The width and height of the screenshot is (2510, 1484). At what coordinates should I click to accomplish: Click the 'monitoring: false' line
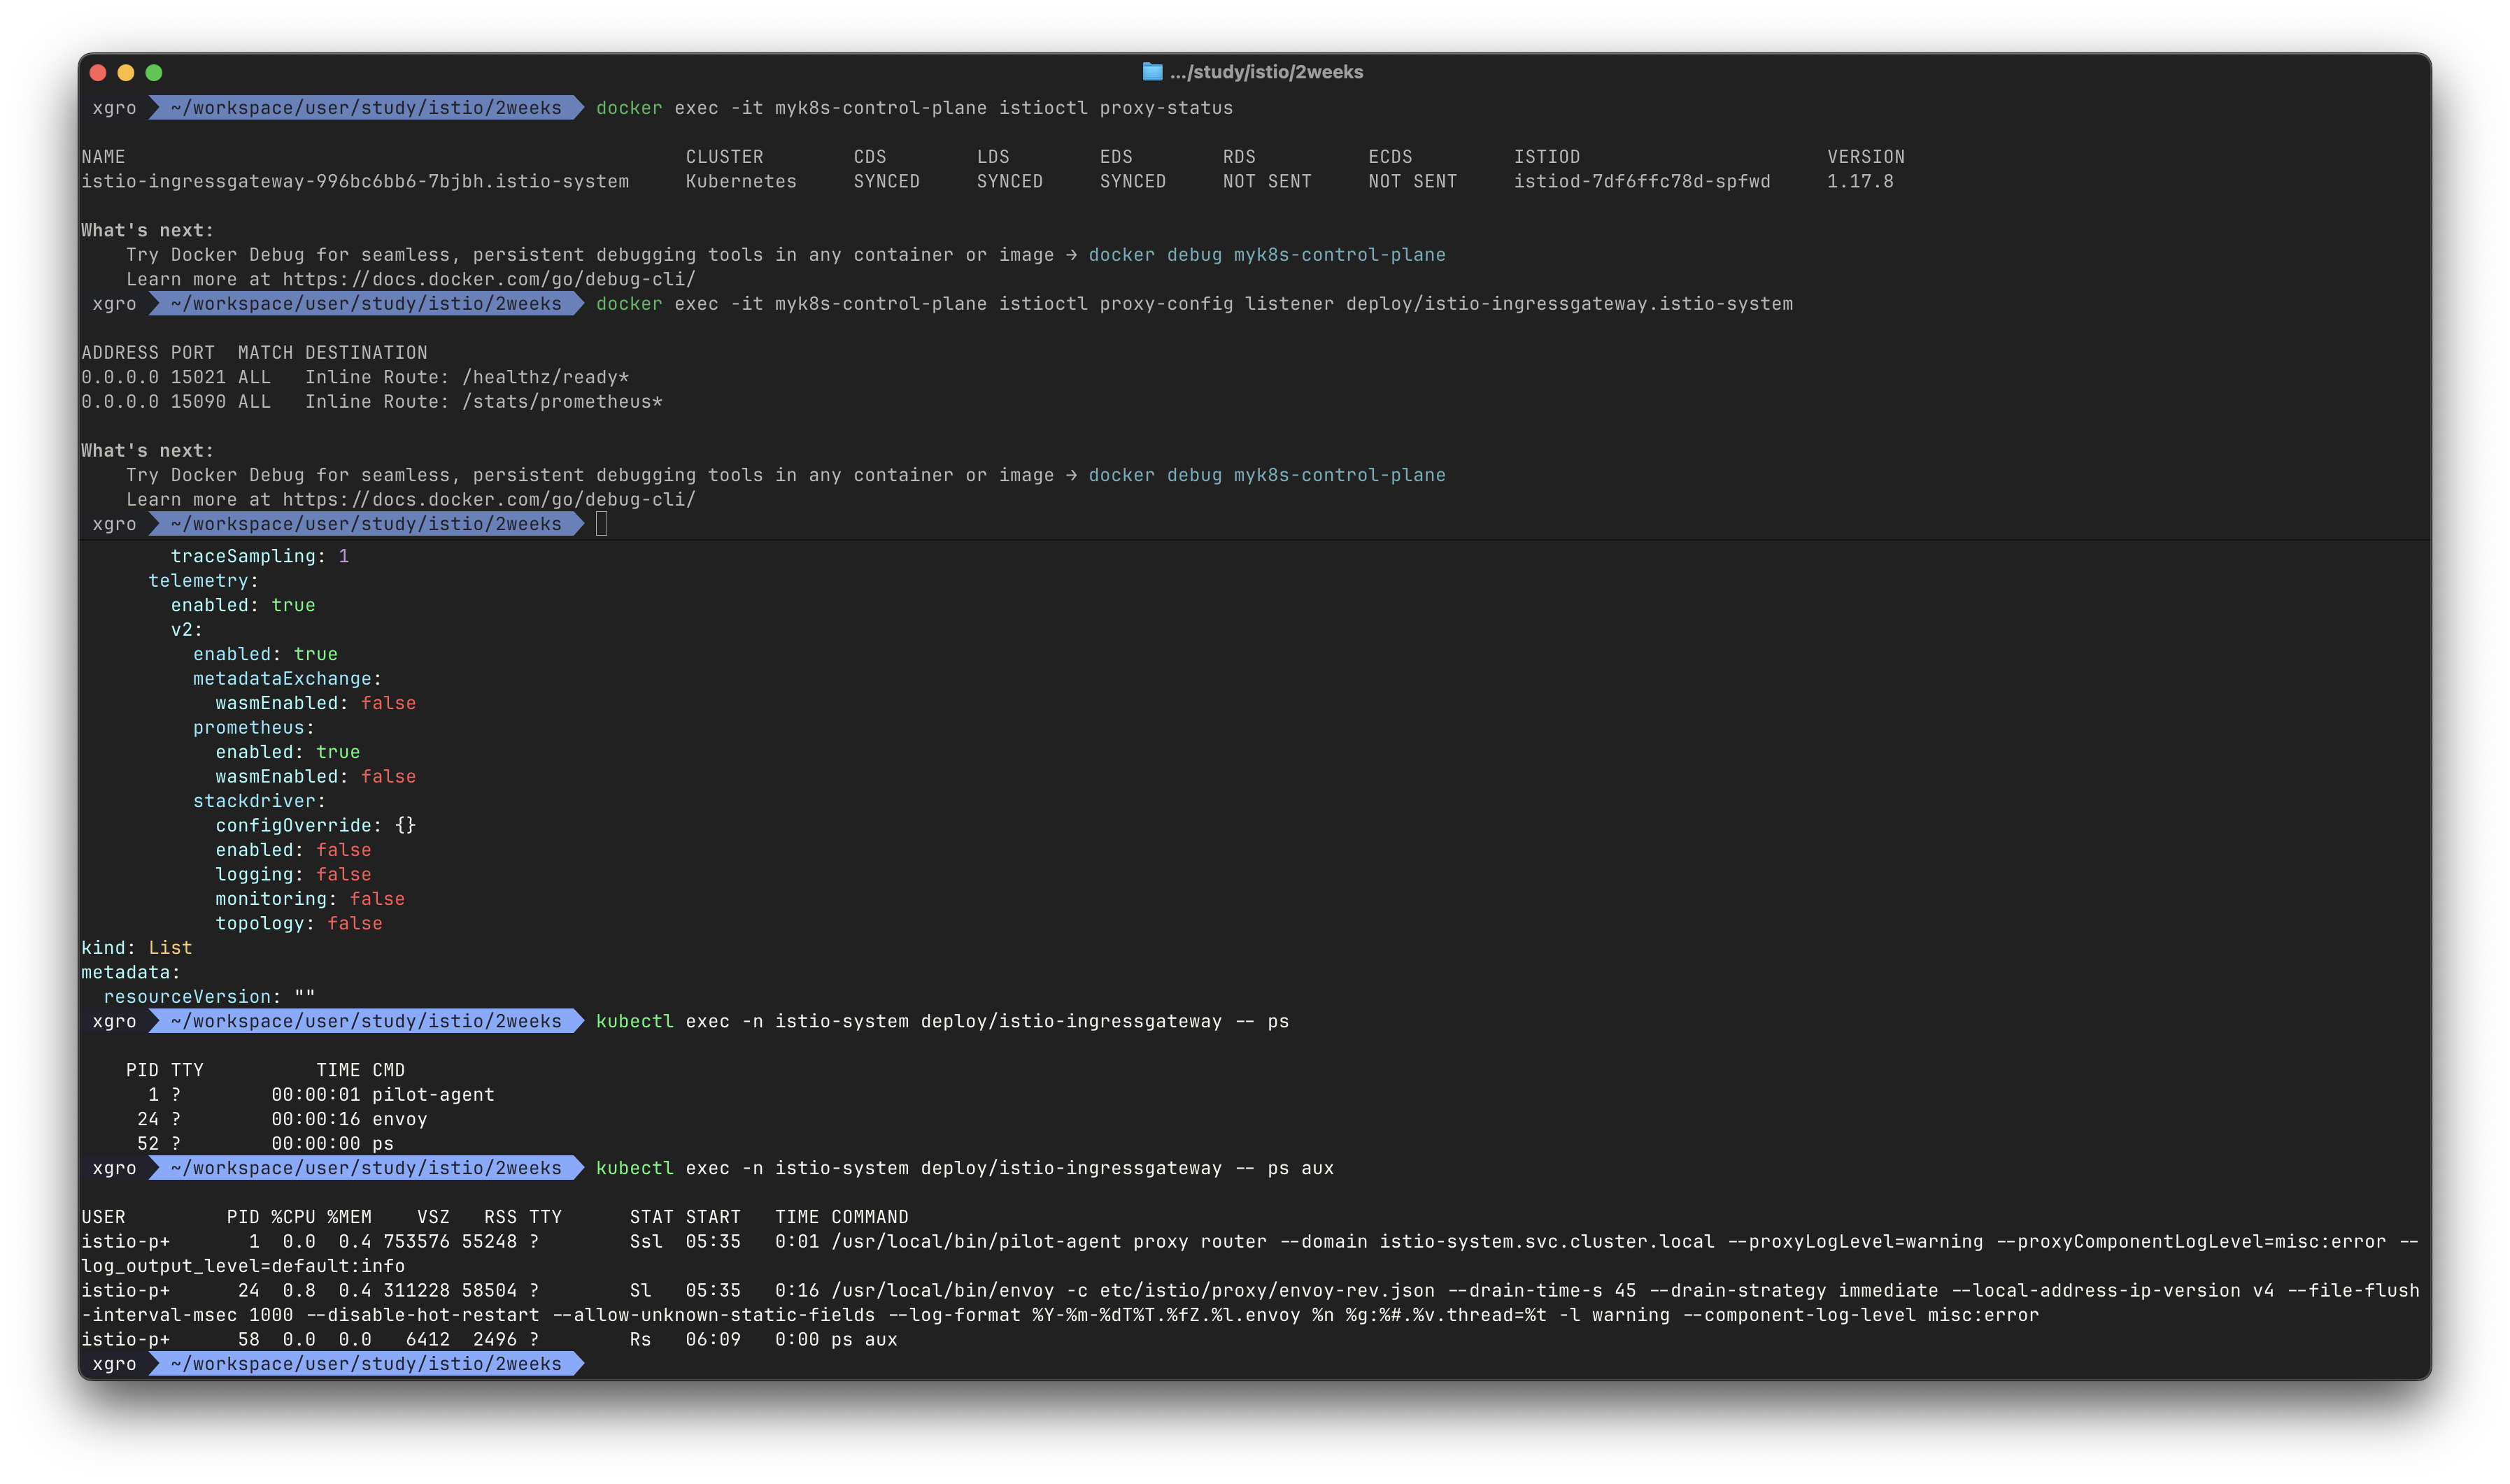point(310,899)
